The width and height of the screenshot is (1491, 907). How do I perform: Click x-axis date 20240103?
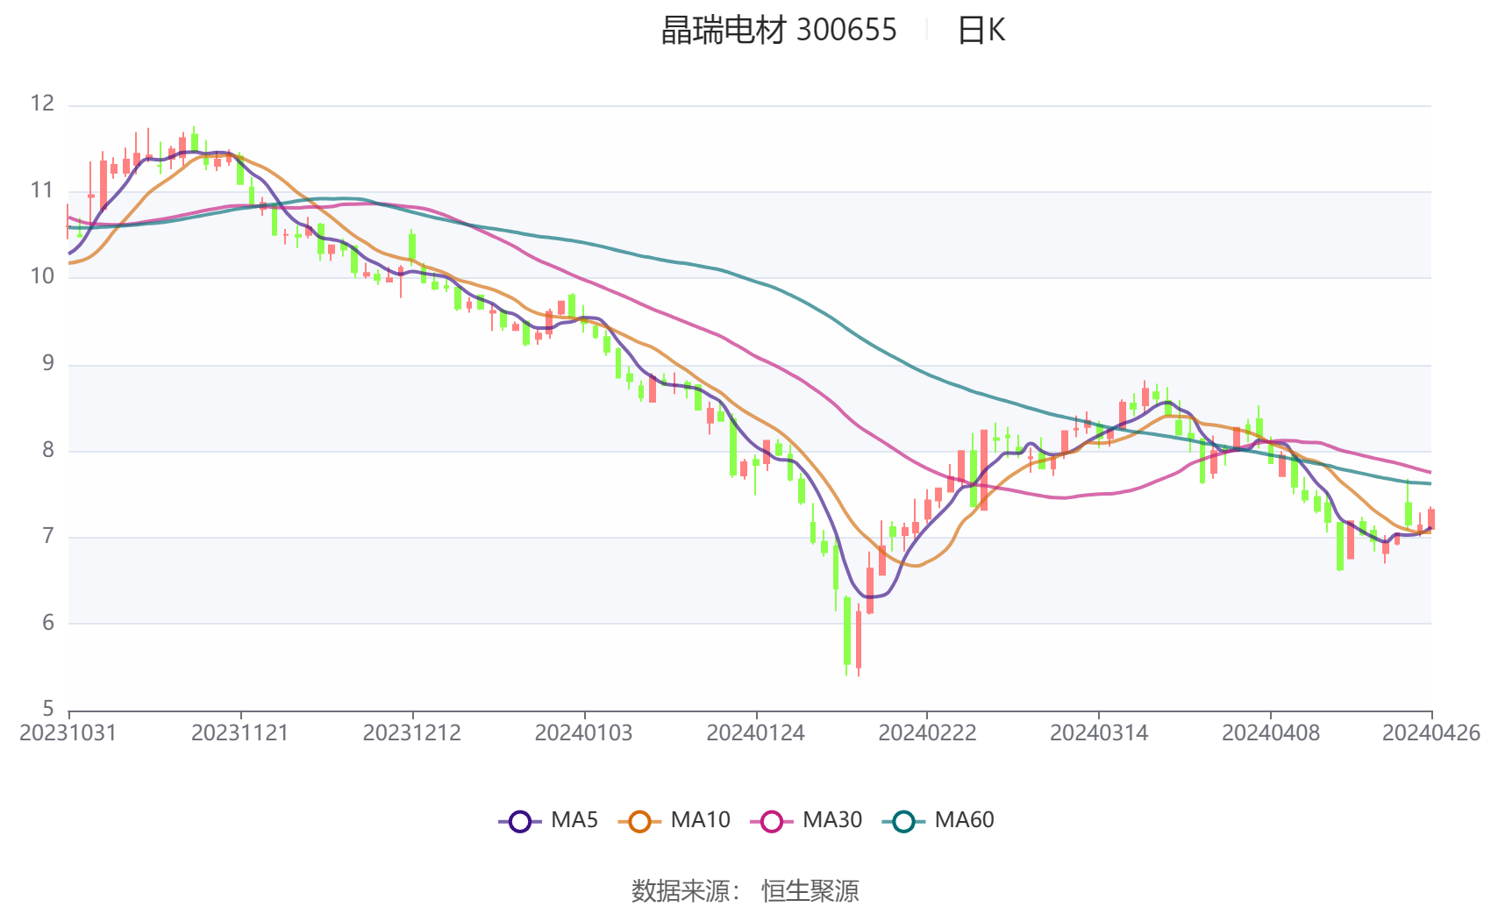584,733
